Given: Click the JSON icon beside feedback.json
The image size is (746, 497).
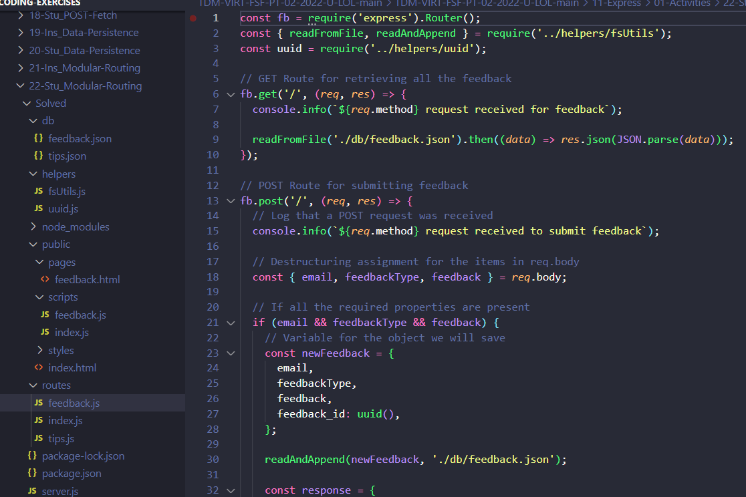Looking at the screenshot, I should [x=39, y=138].
